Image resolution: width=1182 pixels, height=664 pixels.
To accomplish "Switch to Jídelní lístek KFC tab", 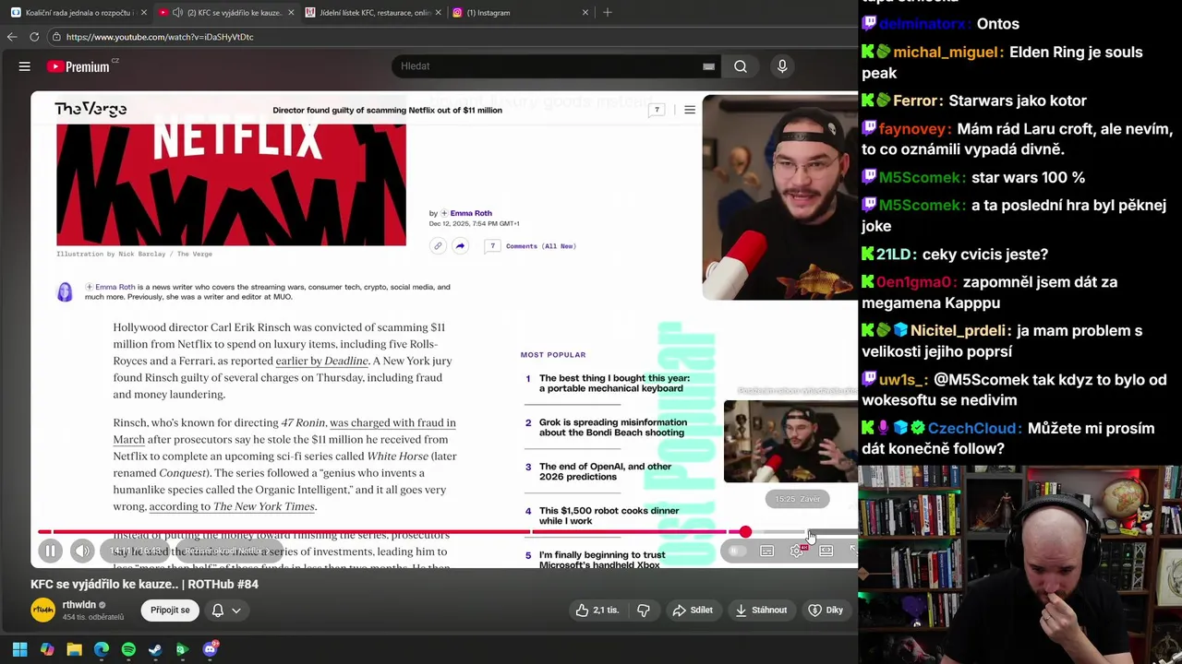I will (x=374, y=13).
